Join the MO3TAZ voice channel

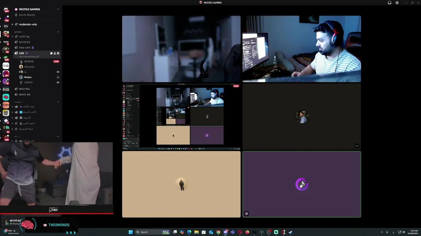[24, 42]
